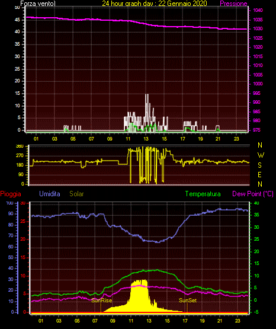Viewport: 276px width, 329px height.
Task: Click the SunRise marker text
Action: (101, 301)
